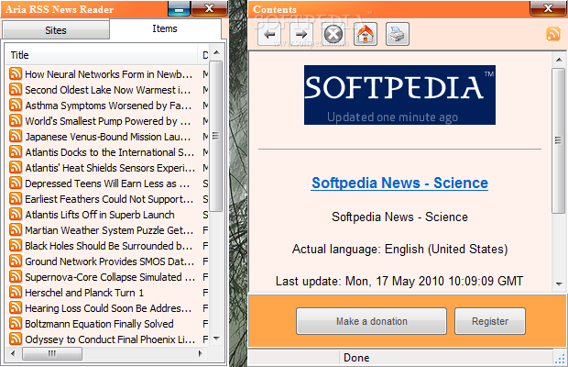Click RSS icon beside Depressed Teens item
The height and width of the screenshot is (367, 568).
16,183
